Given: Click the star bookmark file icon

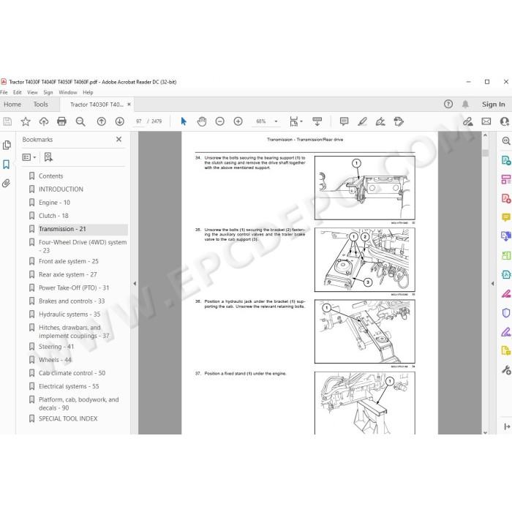Looking at the screenshot, I should pos(26,121).
